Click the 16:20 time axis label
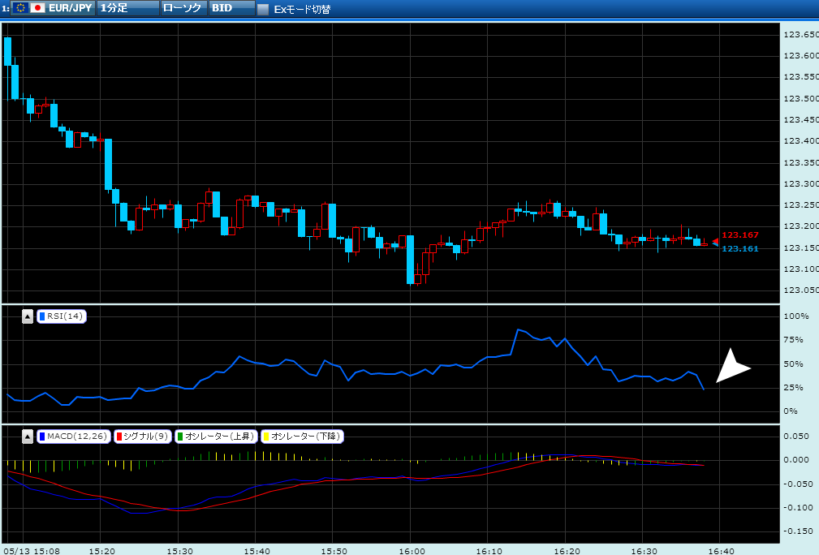Image resolution: width=819 pixels, height=555 pixels. [x=567, y=551]
